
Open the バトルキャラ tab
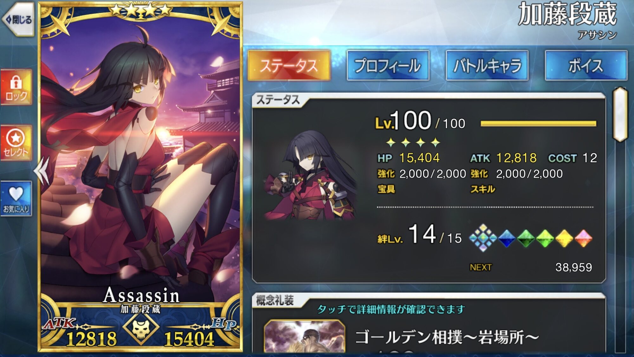[487, 66]
